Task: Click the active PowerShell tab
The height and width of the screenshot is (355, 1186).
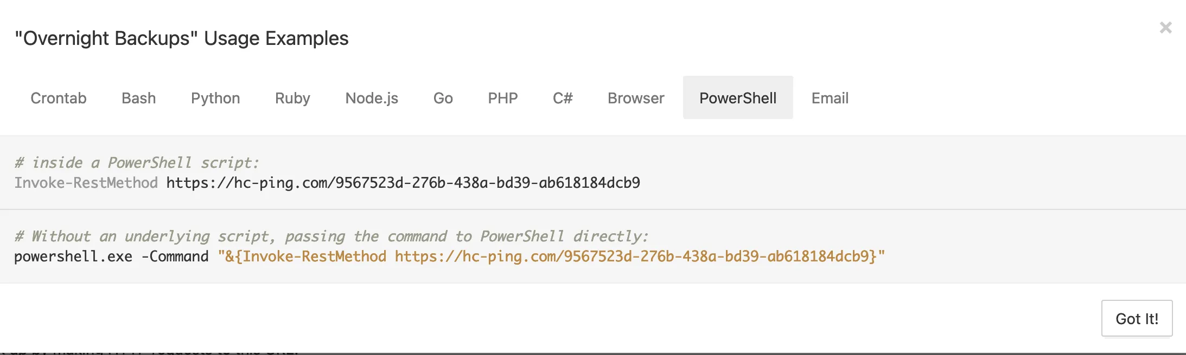Action: (x=738, y=98)
